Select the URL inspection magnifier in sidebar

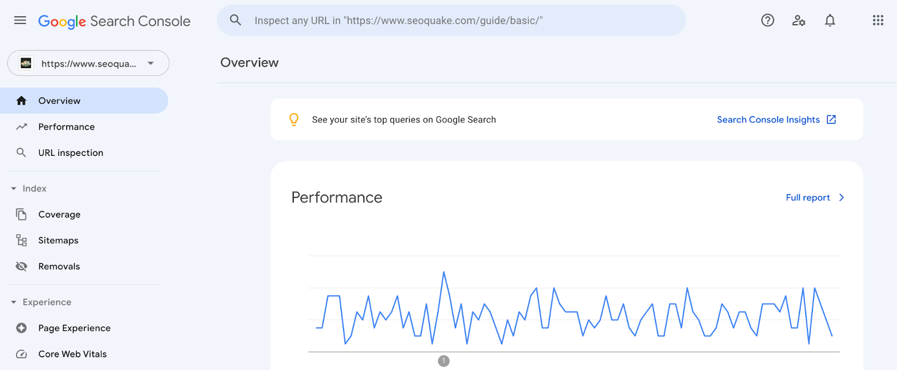(21, 152)
